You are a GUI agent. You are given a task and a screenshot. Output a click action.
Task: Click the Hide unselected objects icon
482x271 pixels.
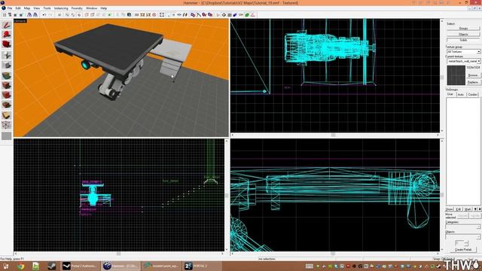pyautogui.click(x=92, y=15)
